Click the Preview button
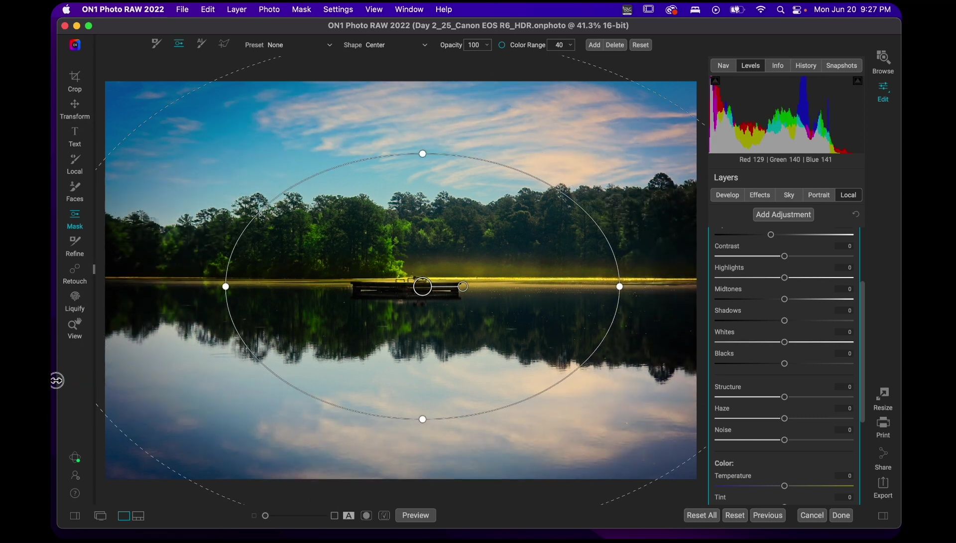Image resolution: width=956 pixels, height=543 pixels. point(415,515)
